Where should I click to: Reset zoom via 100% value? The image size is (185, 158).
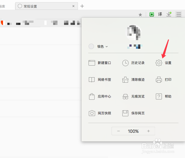coord(133,131)
